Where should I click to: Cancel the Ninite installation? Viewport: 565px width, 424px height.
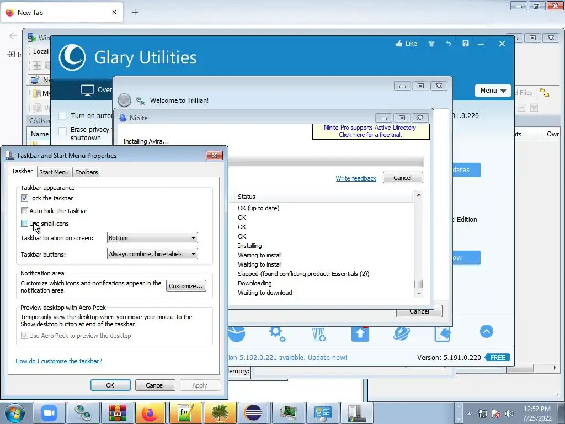[x=402, y=178]
